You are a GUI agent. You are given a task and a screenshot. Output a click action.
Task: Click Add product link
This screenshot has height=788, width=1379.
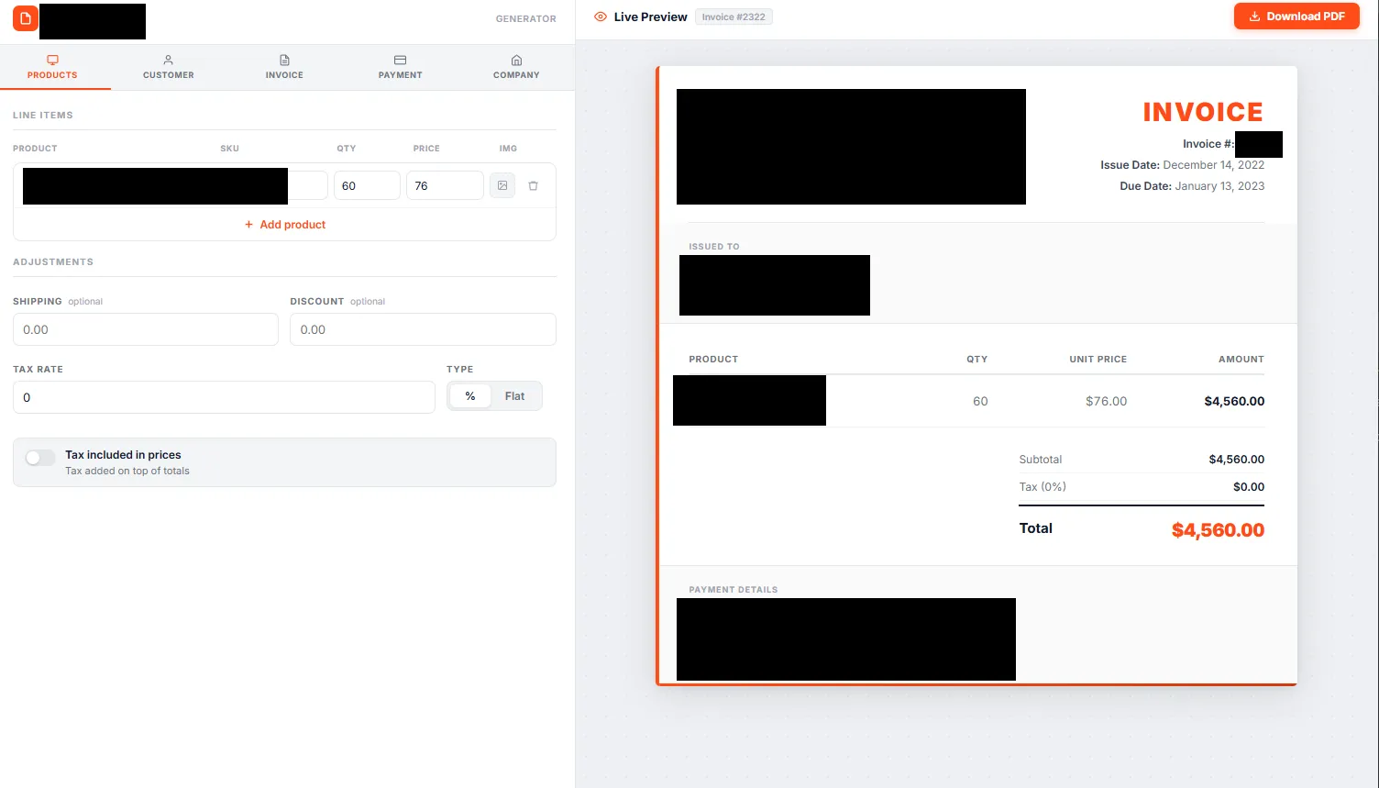pyautogui.click(x=285, y=225)
